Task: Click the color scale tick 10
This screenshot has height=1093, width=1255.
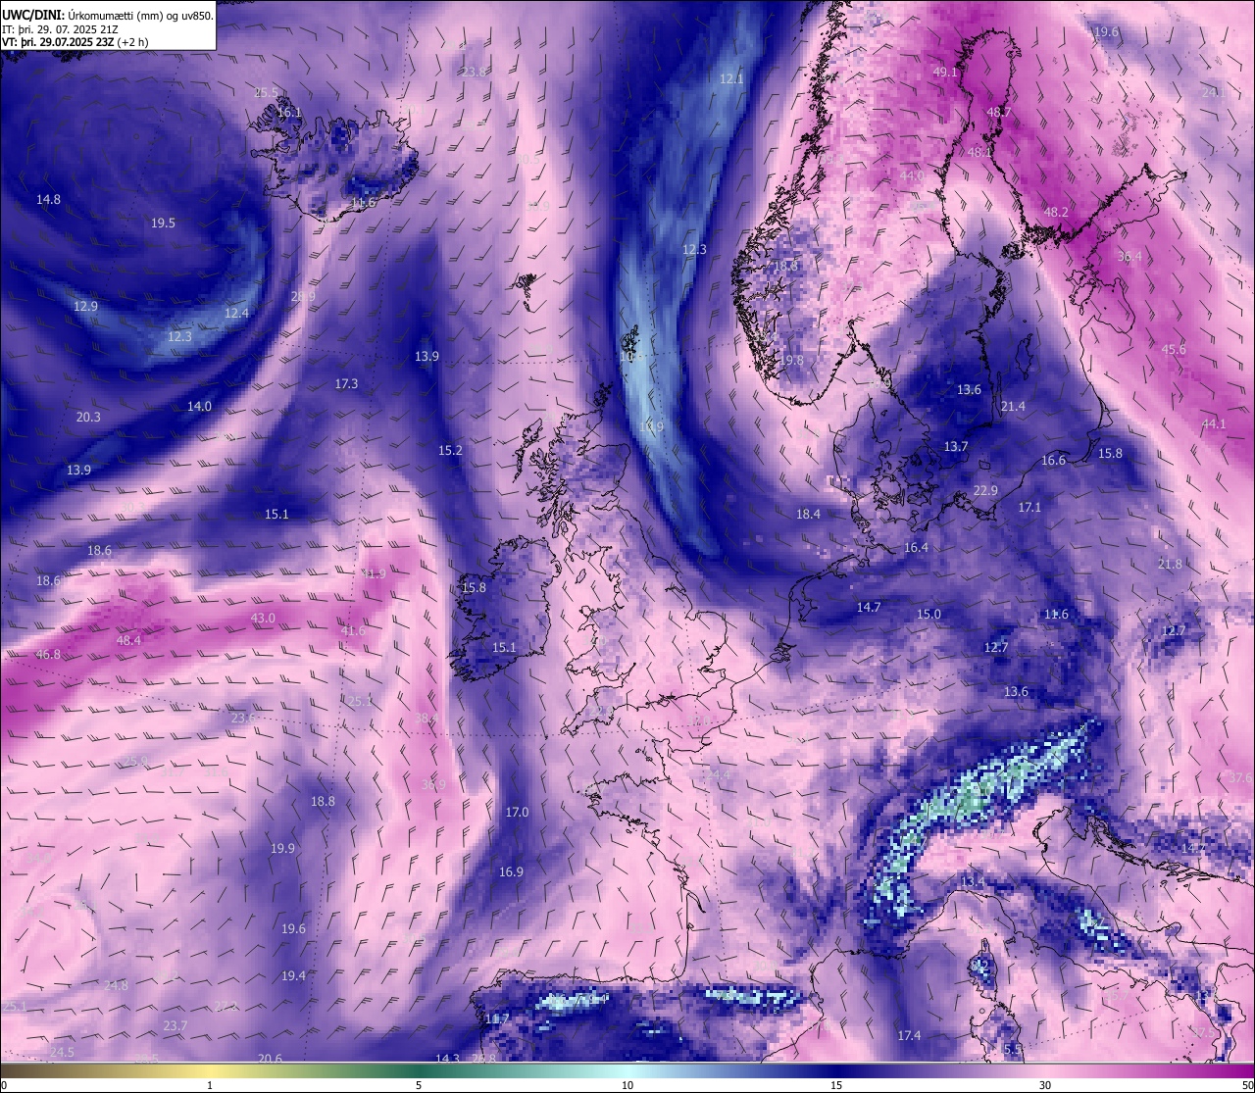Action: coord(627,1085)
